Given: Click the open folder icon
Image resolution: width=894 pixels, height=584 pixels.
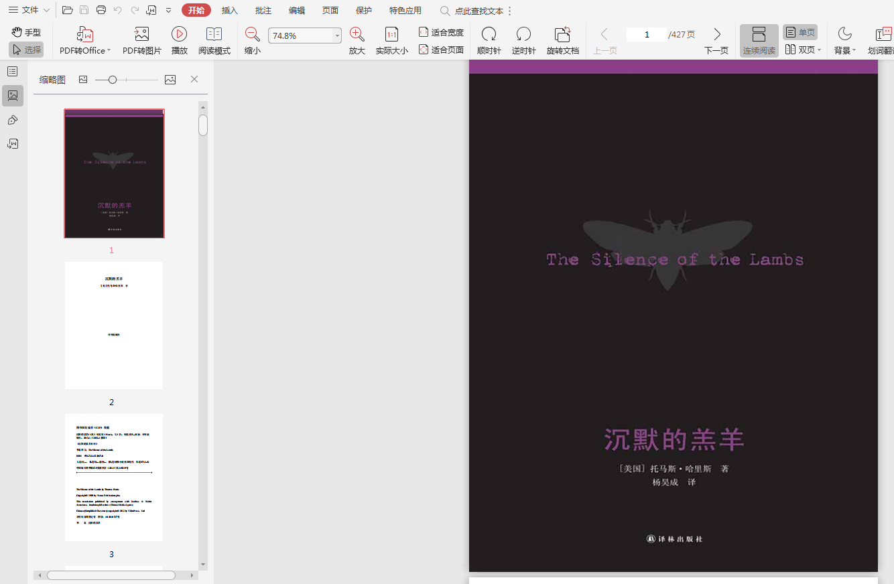Looking at the screenshot, I should tap(67, 10).
